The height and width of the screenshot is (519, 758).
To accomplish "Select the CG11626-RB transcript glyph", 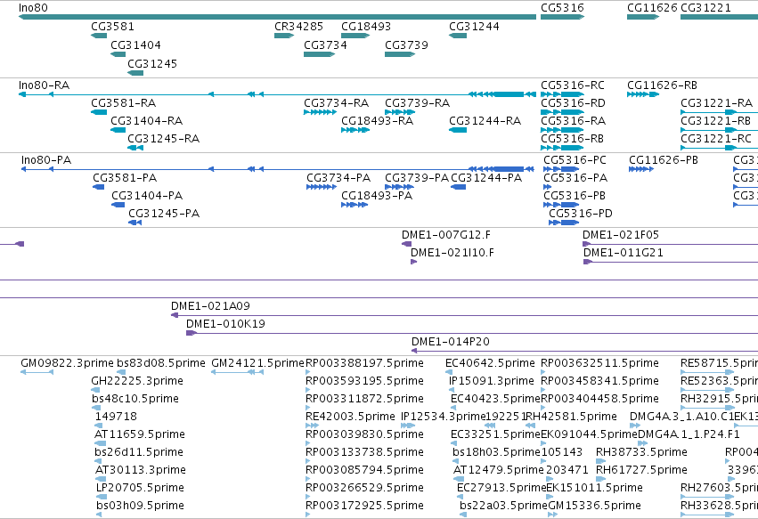I will pos(643,94).
